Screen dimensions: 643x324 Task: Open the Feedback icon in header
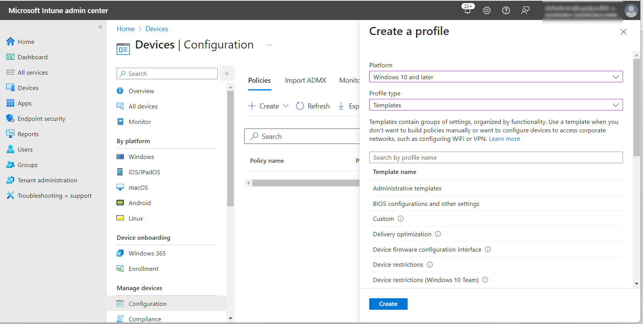coord(525,10)
